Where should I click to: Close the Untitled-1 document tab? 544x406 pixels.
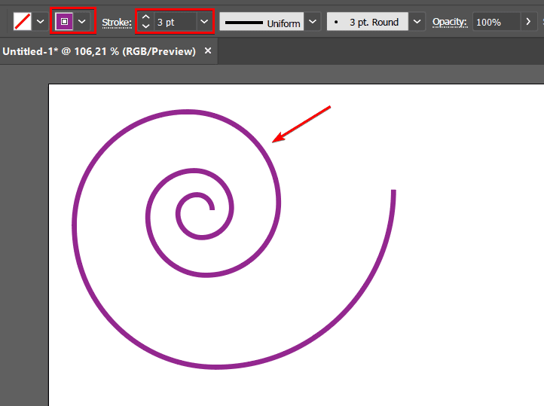pyautogui.click(x=209, y=51)
